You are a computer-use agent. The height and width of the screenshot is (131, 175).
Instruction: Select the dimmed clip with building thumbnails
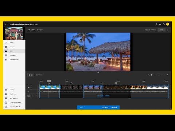[72, 87]
